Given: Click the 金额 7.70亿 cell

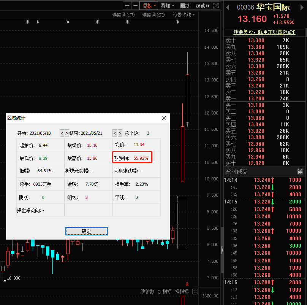Looking at the screenshot, I should [88, 184].
